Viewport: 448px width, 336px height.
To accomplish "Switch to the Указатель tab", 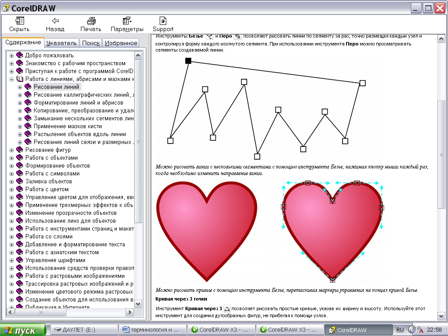I will pos(61,43).
